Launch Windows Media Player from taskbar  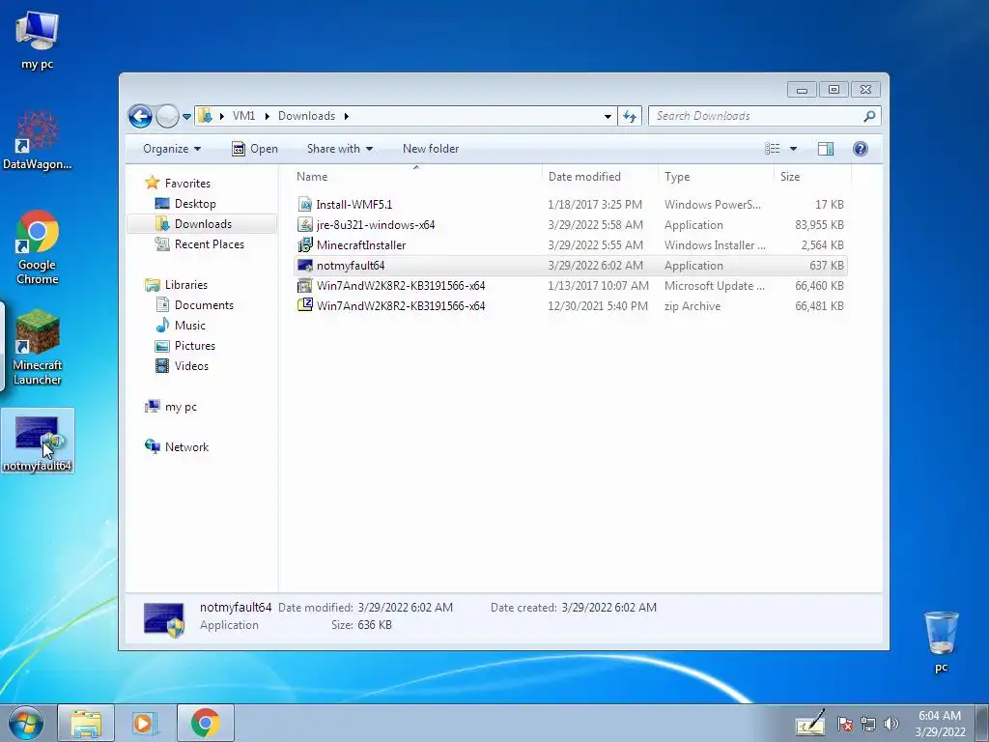pos(145,723)
